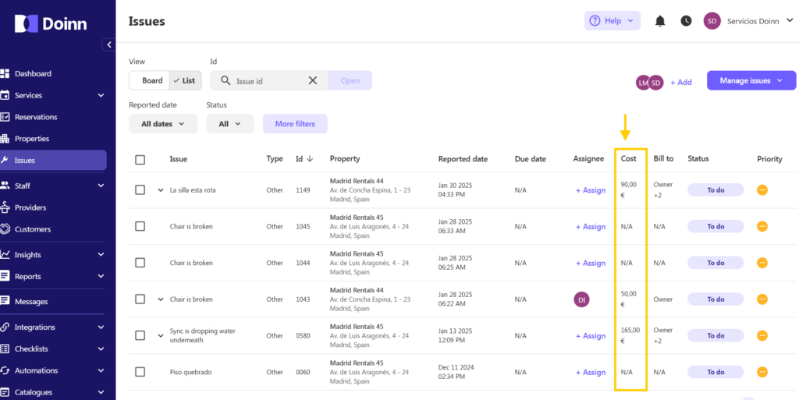Image resolution: width=799 pixels, height=400 pixels.
Task: Click priority icon for Piso quebrado
Action: pyautogui.click(x=762, y=372)
